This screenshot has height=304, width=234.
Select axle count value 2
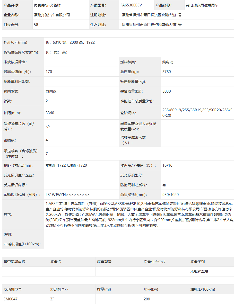tap(47, 101)
